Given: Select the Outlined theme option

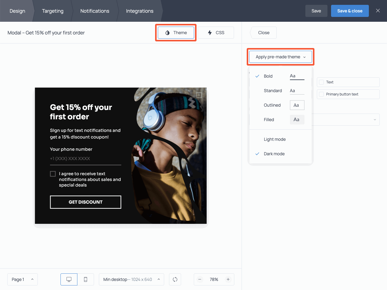Looking at the screenshot, I should [272, 105].
